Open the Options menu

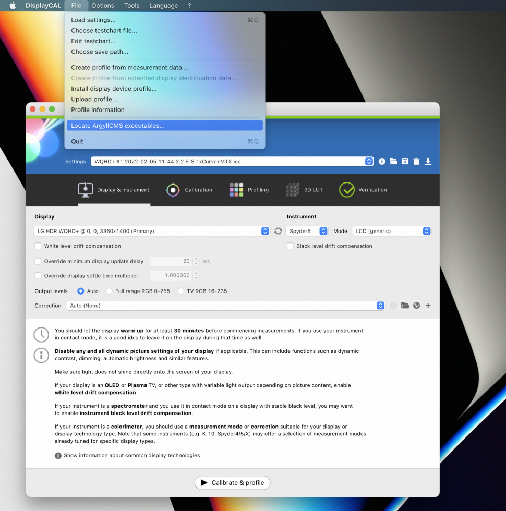103,6
